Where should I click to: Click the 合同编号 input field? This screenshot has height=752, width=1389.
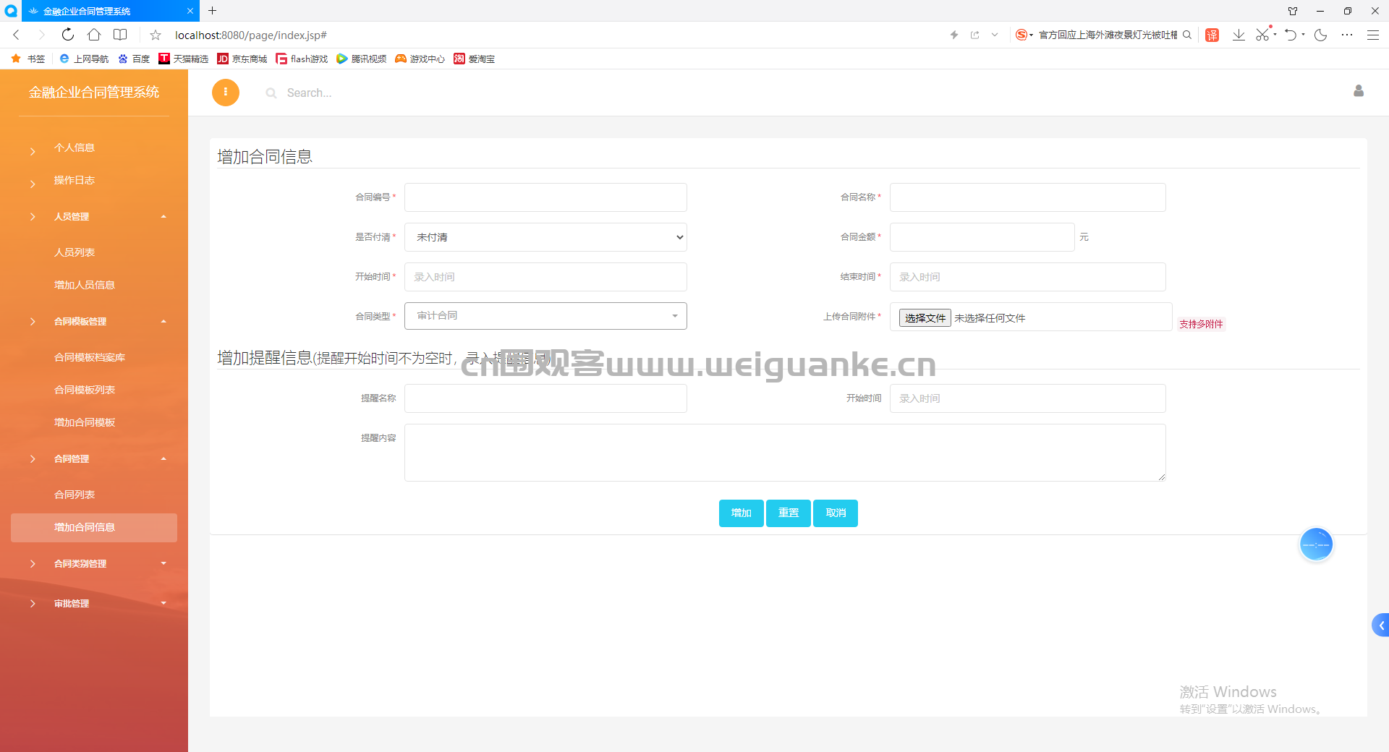545,197
